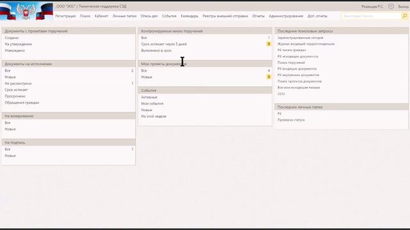Open personal folder "Проверка статуса"

tap(291, 120)
